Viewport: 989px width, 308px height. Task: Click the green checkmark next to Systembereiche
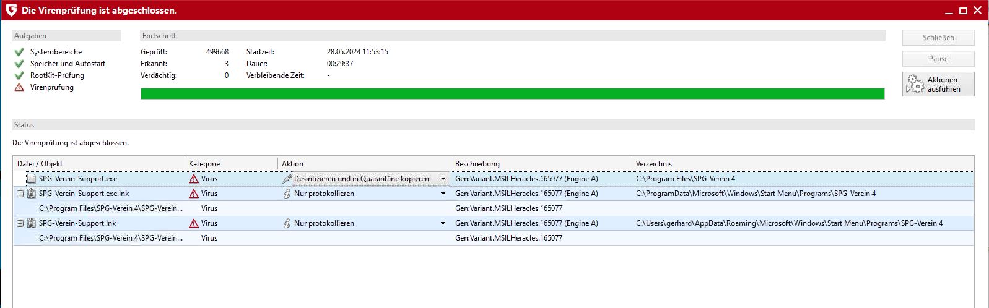tap(19, 52)
